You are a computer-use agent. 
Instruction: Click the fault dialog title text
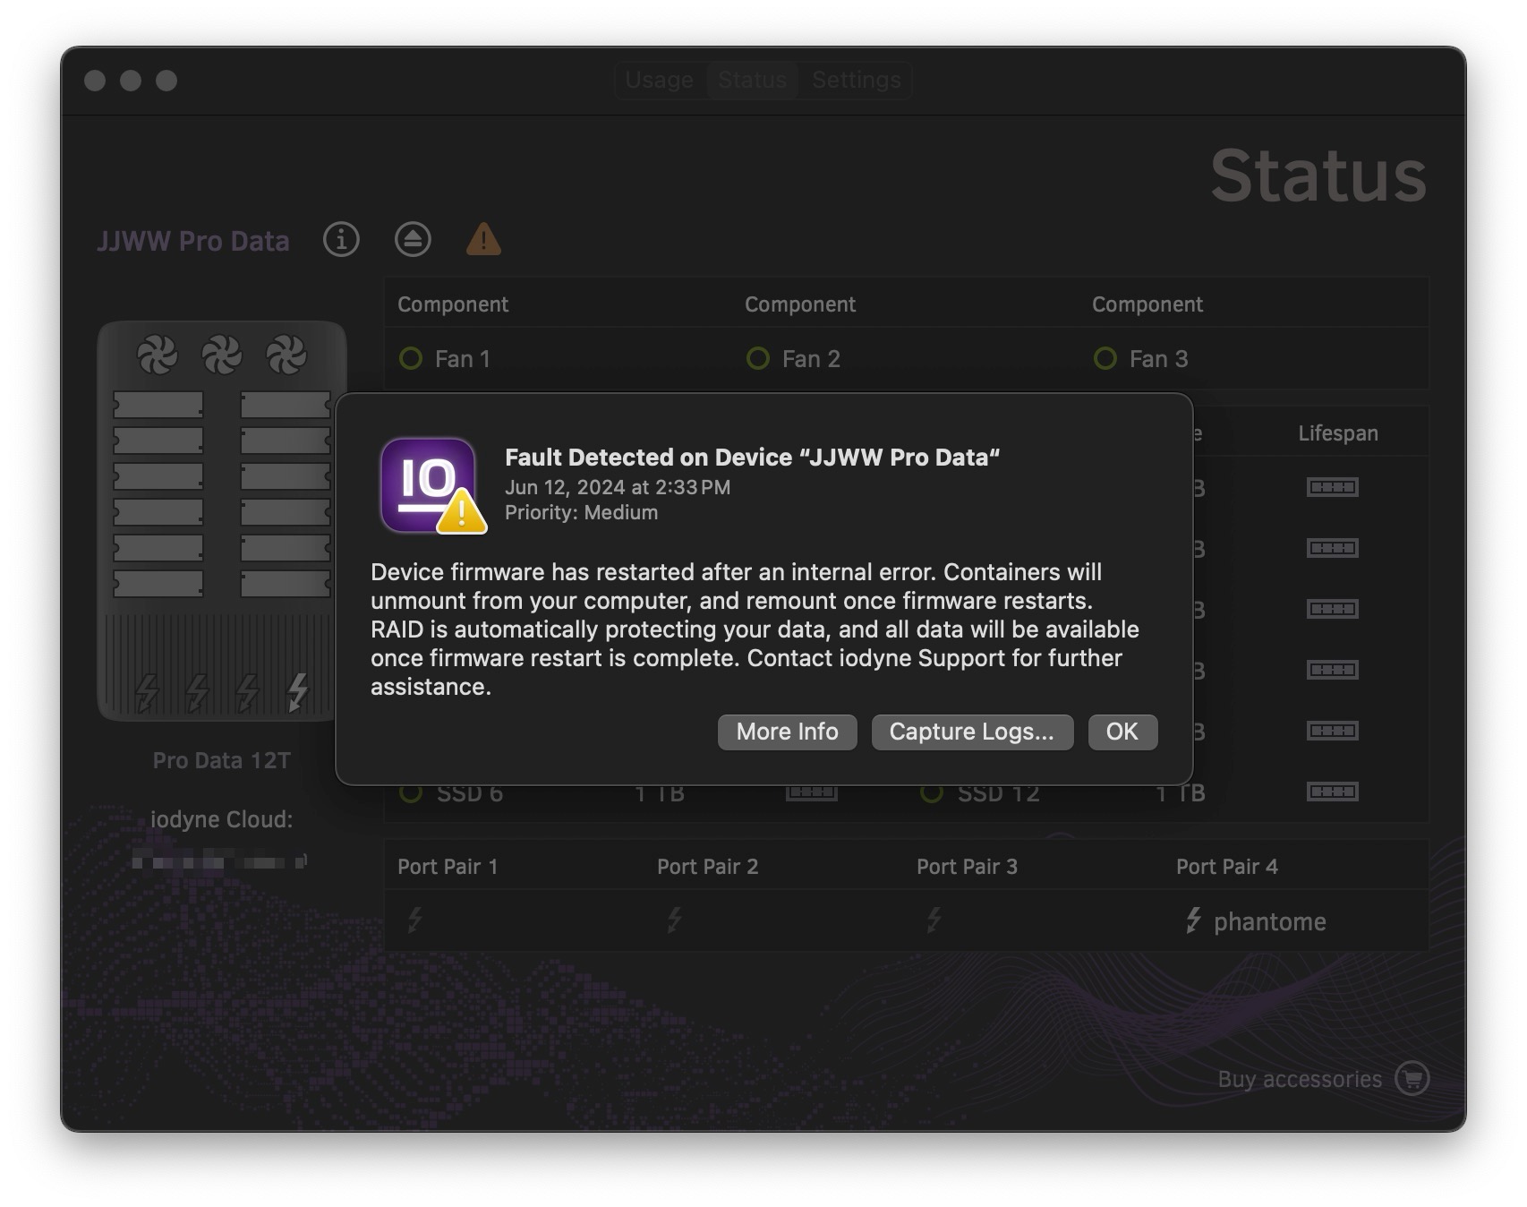click(752, 458)
